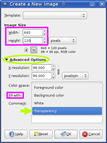
Task: Open the pixels unit dropdown
Action: point(62,41)
